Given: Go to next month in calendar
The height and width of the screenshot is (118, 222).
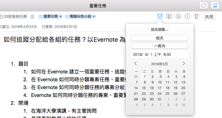Looking at the screenshot, I should coord(184,63).
